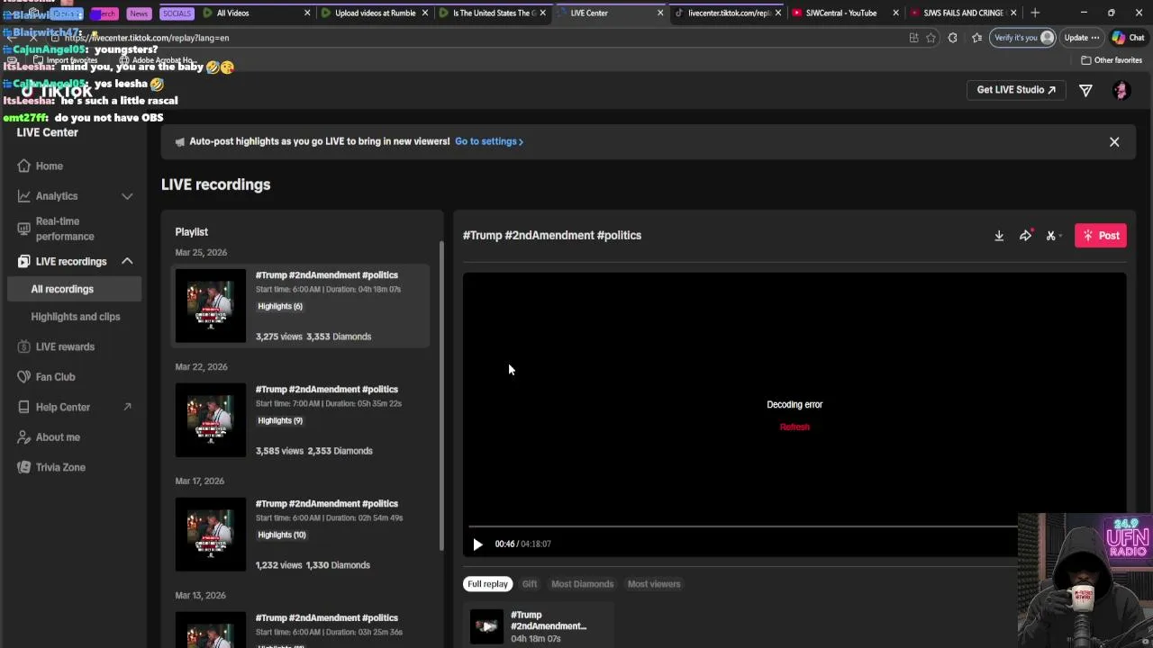Click the About me sidebar icon

[24, 437]
